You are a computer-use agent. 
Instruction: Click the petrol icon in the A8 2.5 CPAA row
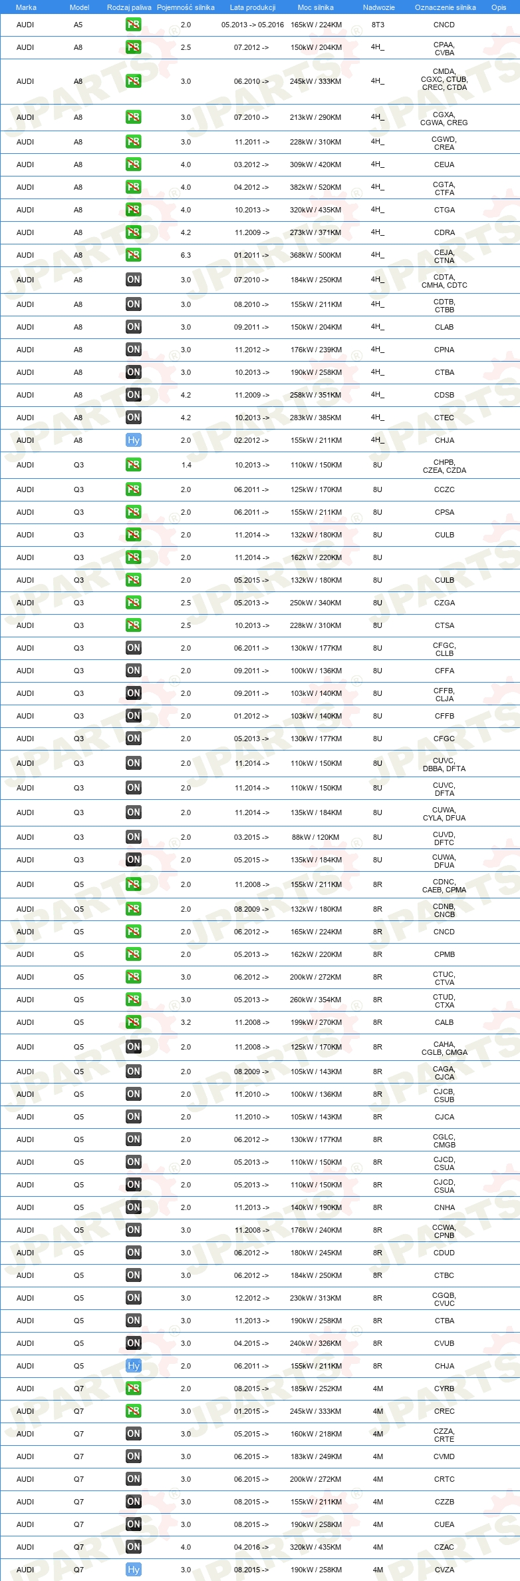[x=133, y=47]
